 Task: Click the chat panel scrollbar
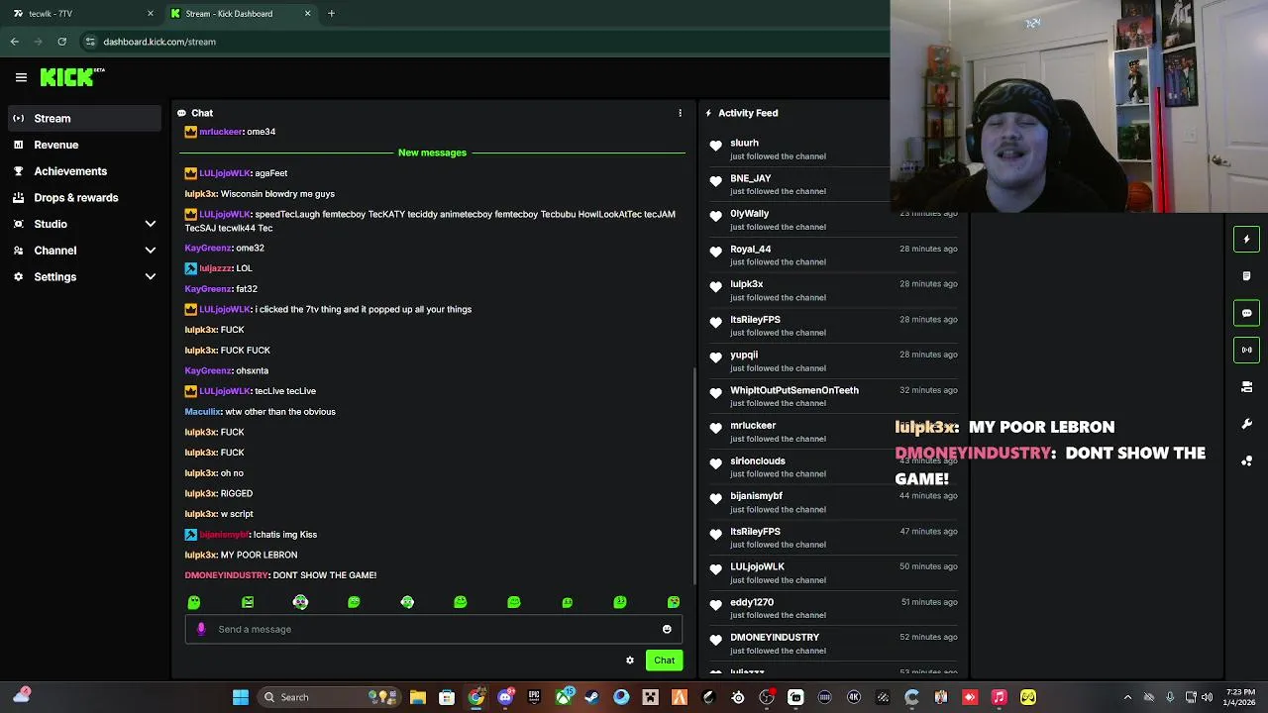693,478
